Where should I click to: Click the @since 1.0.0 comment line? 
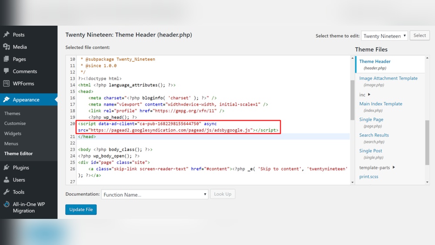point(98,66)
